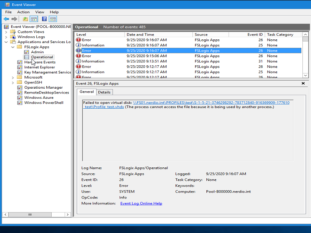Expand the OpenSSH folder node
This screenshot has height=233, width=311.
tap(13, 82)
